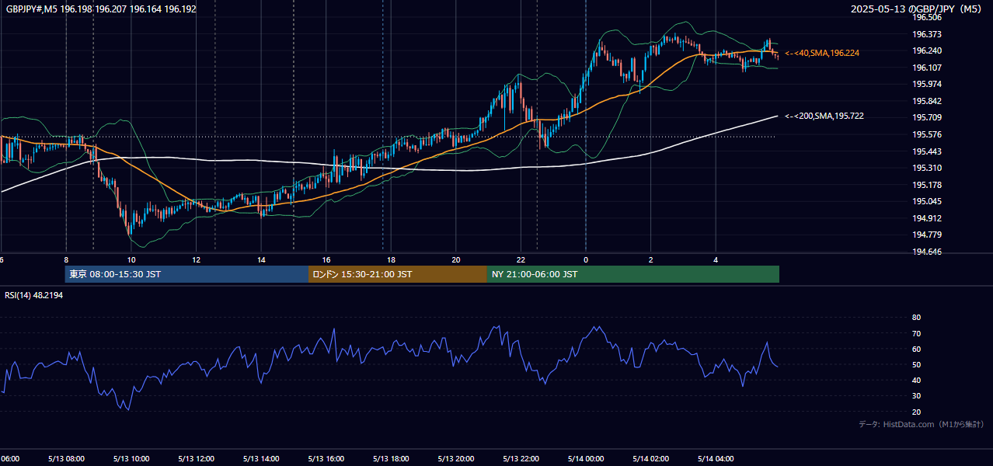The width and height of the screenshot is (993, 466).
Task: Click price axis value 194.912
Action: coord(926,218)
